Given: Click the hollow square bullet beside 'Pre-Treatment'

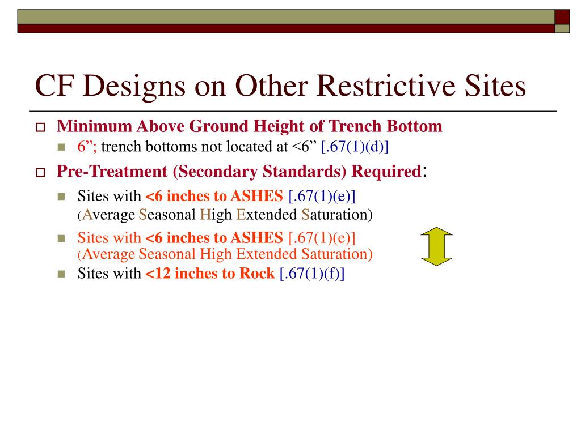Looking at the screenshot, I should click(x=40, y=172).
